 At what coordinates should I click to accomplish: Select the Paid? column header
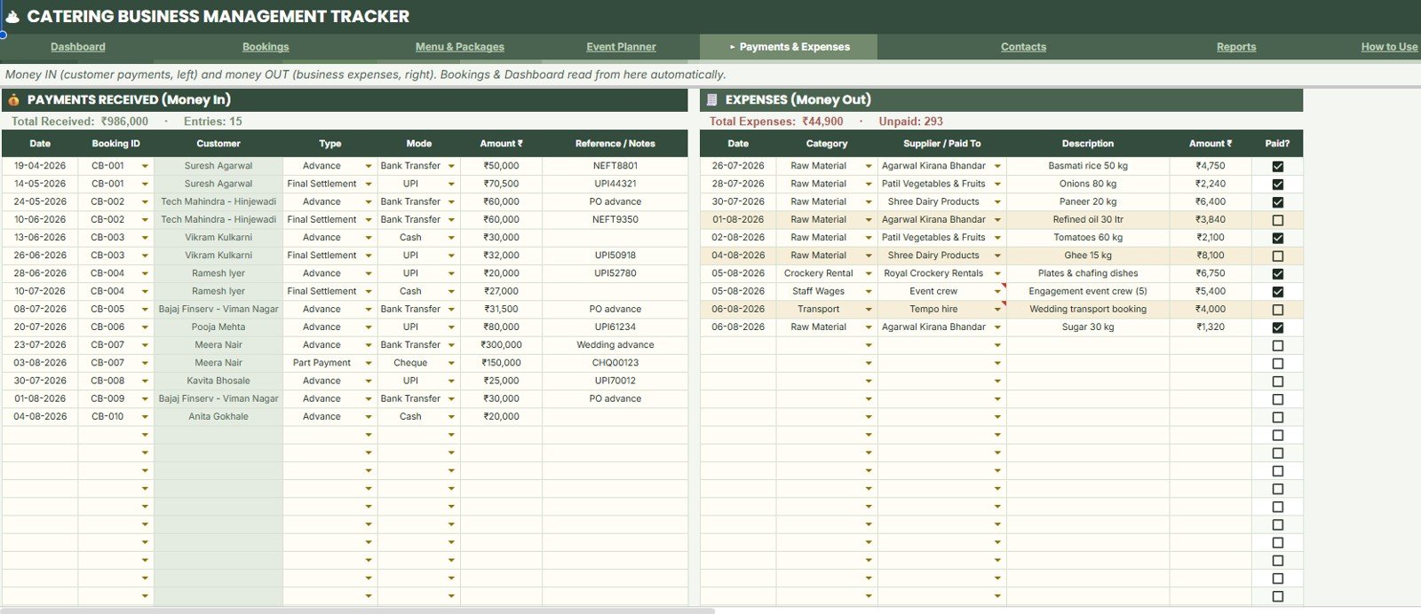point(1277,143)
